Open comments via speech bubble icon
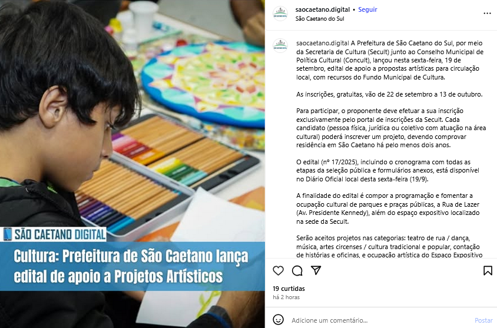The height and width of the screenshot is (328, 497). (297, 271)
